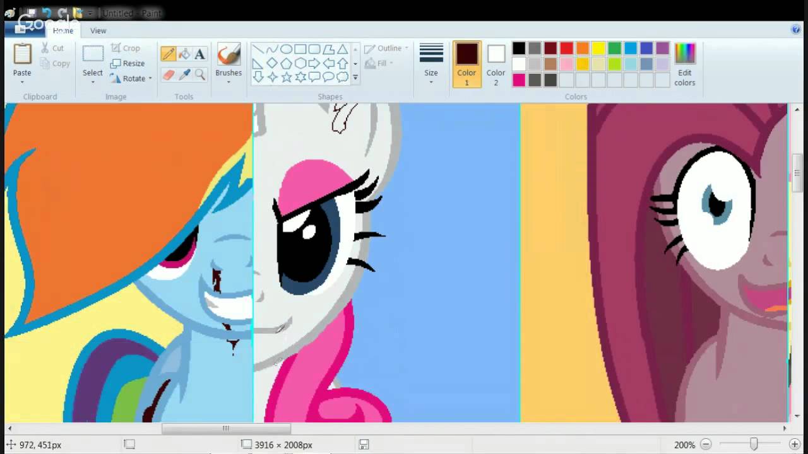Choose the Curve shape
The width and height of the screenshot is (808, 454).
click(272, 49)
